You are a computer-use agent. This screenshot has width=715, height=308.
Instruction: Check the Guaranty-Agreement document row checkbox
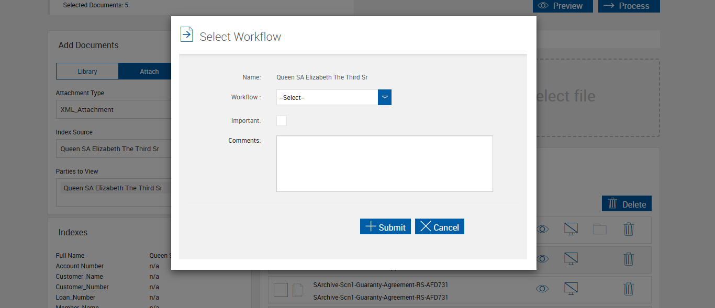point(281,290)
